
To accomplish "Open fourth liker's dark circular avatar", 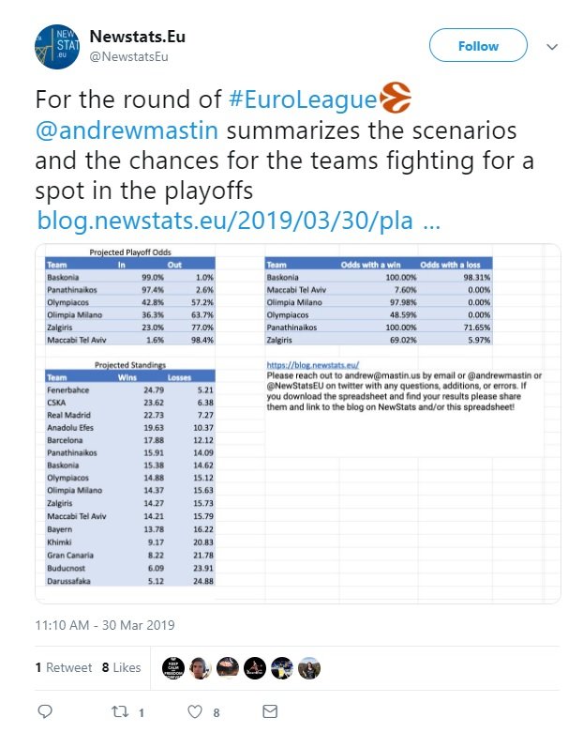I will (x=255, y=668).
